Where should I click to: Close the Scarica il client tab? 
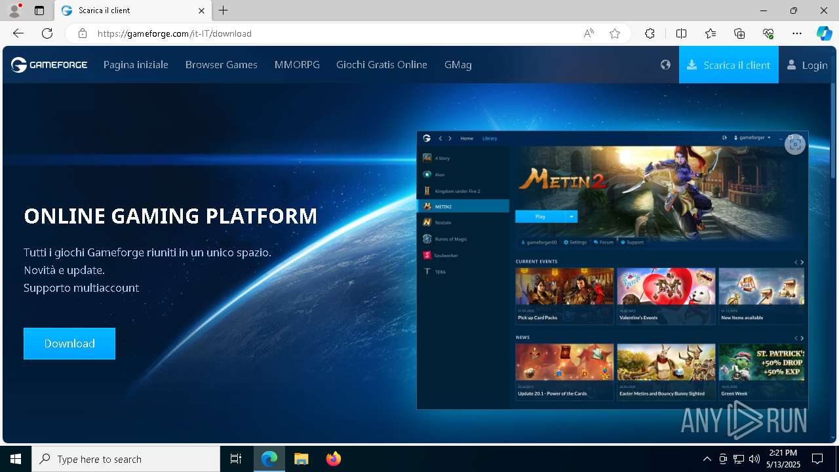click(x=202, y=10)
